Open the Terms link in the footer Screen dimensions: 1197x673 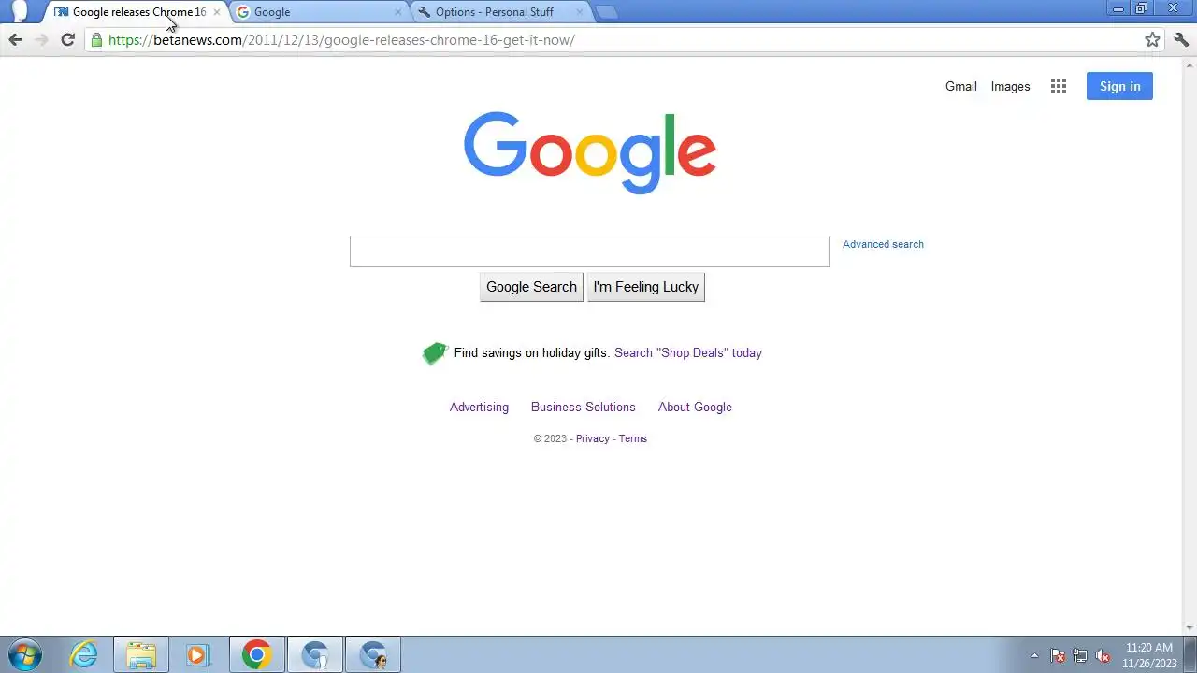click(x=632, y=438)
